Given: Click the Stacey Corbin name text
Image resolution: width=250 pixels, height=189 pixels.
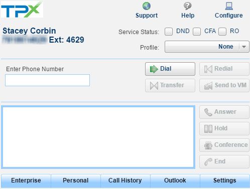Looking at the screenshot, I should coord(29,31).
